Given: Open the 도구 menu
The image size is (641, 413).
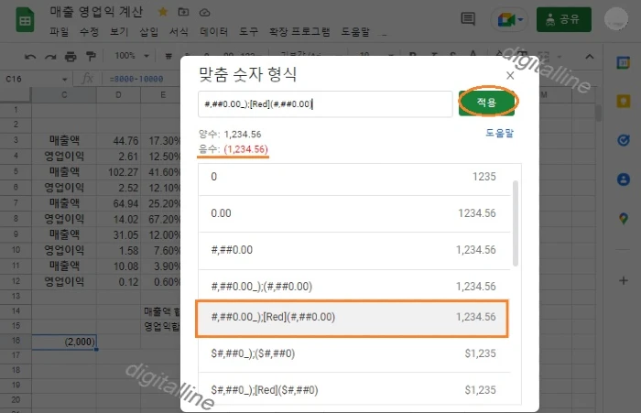Looking at the screenshot, I should tap(248, 31).
